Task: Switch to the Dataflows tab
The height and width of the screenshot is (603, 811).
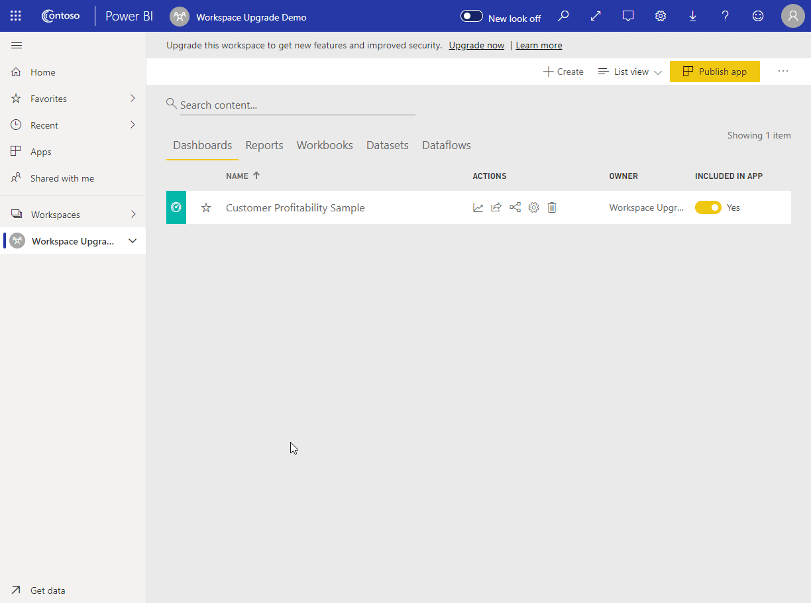Action: coord(447,145)
